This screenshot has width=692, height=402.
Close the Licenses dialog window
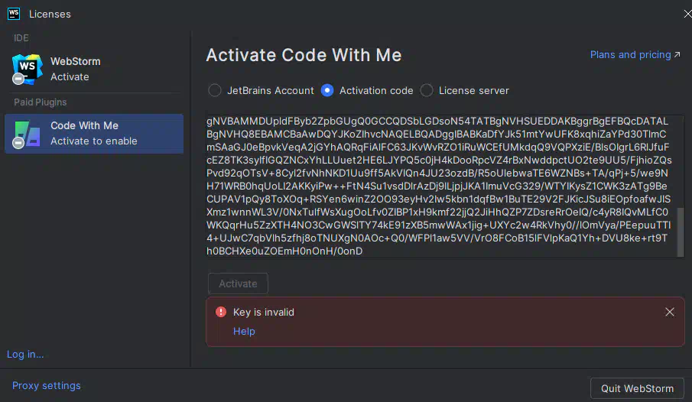687,14
